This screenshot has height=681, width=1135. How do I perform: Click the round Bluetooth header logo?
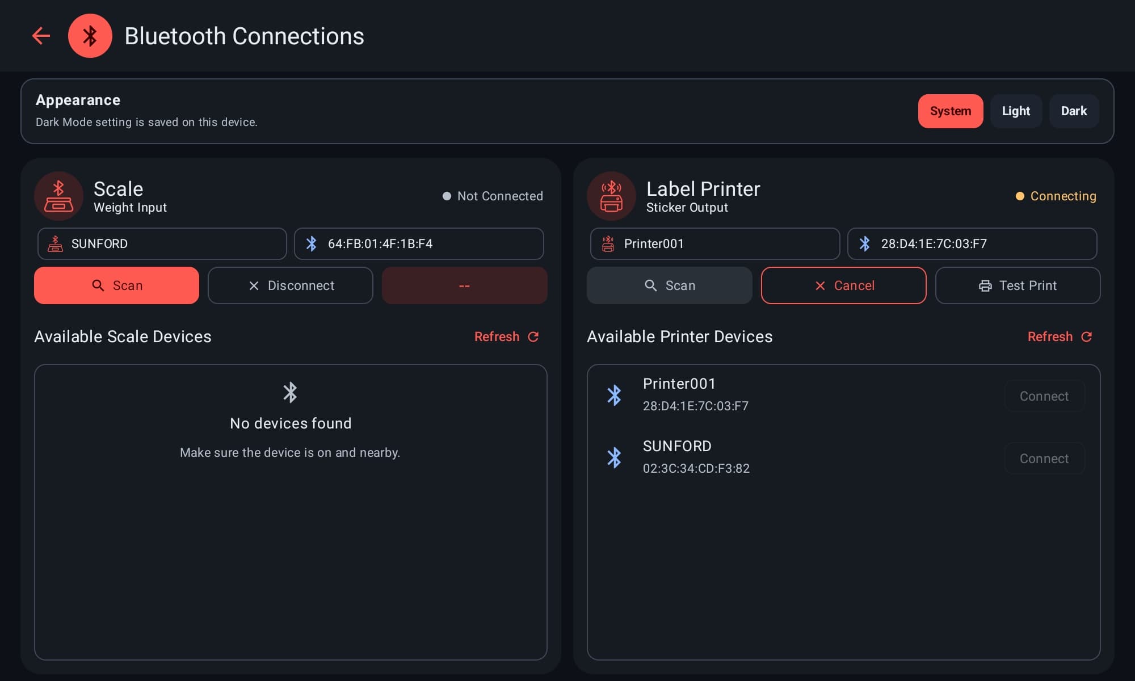pos(90,36)
